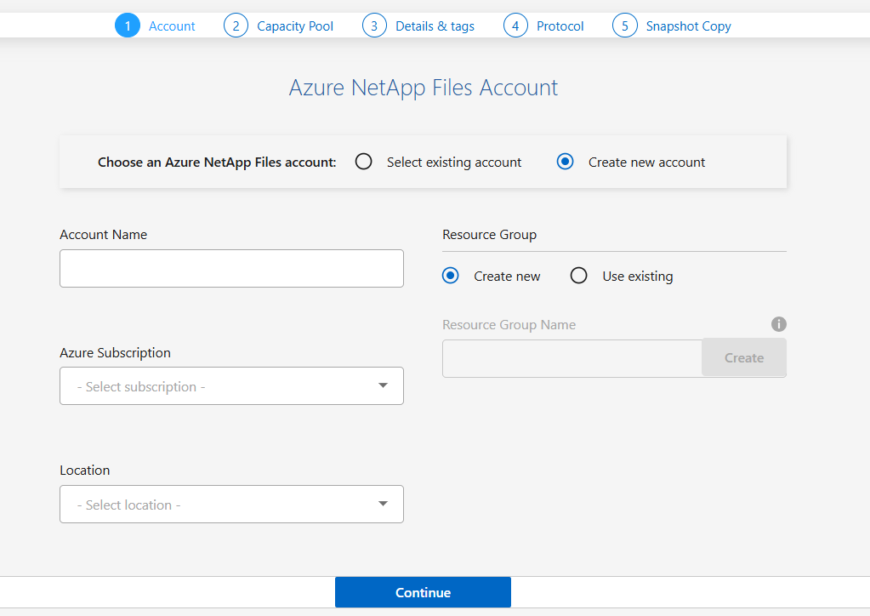The height and width of the screenshot is (616, 870).
Task: Expand the Location dropdown list
Action: pos(231,505)
